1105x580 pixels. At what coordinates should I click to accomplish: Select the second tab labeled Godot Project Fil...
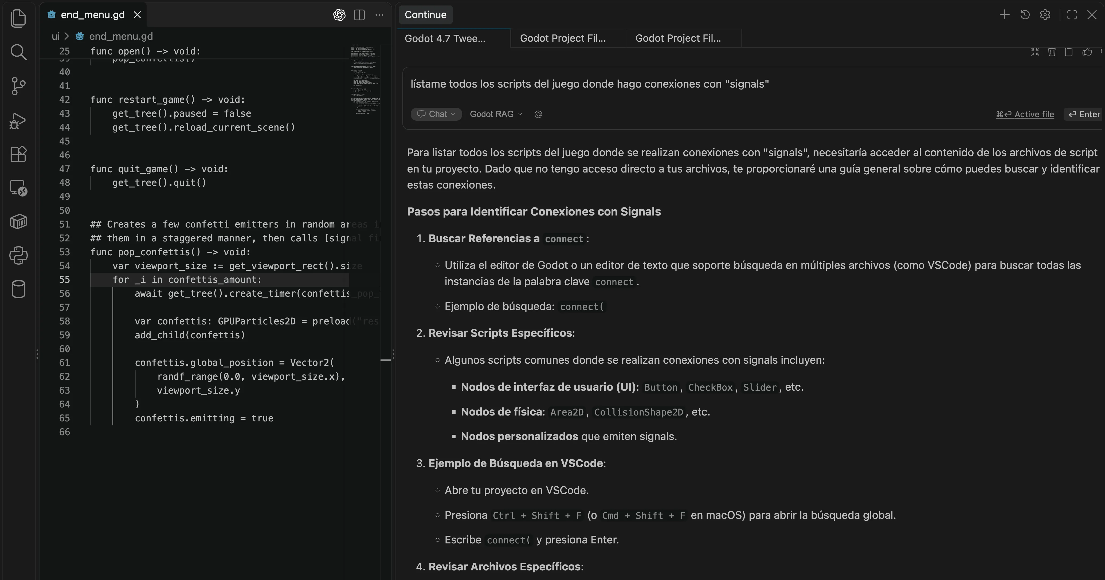pyautogui.click(x=568, y=38)
